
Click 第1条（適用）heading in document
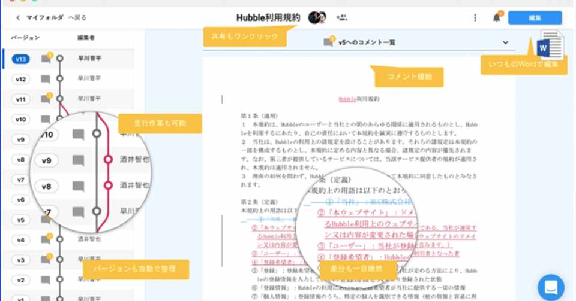[260, 116]
